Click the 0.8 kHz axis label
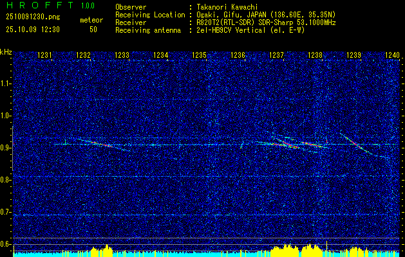Screen dimensions: 405x257 (5, 180)
